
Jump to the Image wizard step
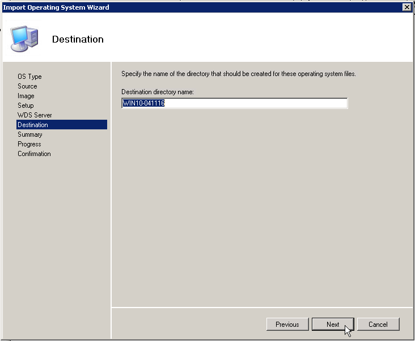(26, 96)
